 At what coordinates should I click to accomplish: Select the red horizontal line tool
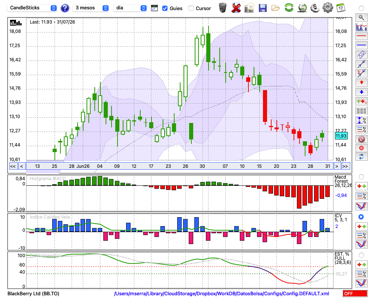[361, 36]
